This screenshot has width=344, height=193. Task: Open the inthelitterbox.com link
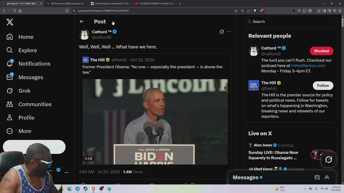308,66
